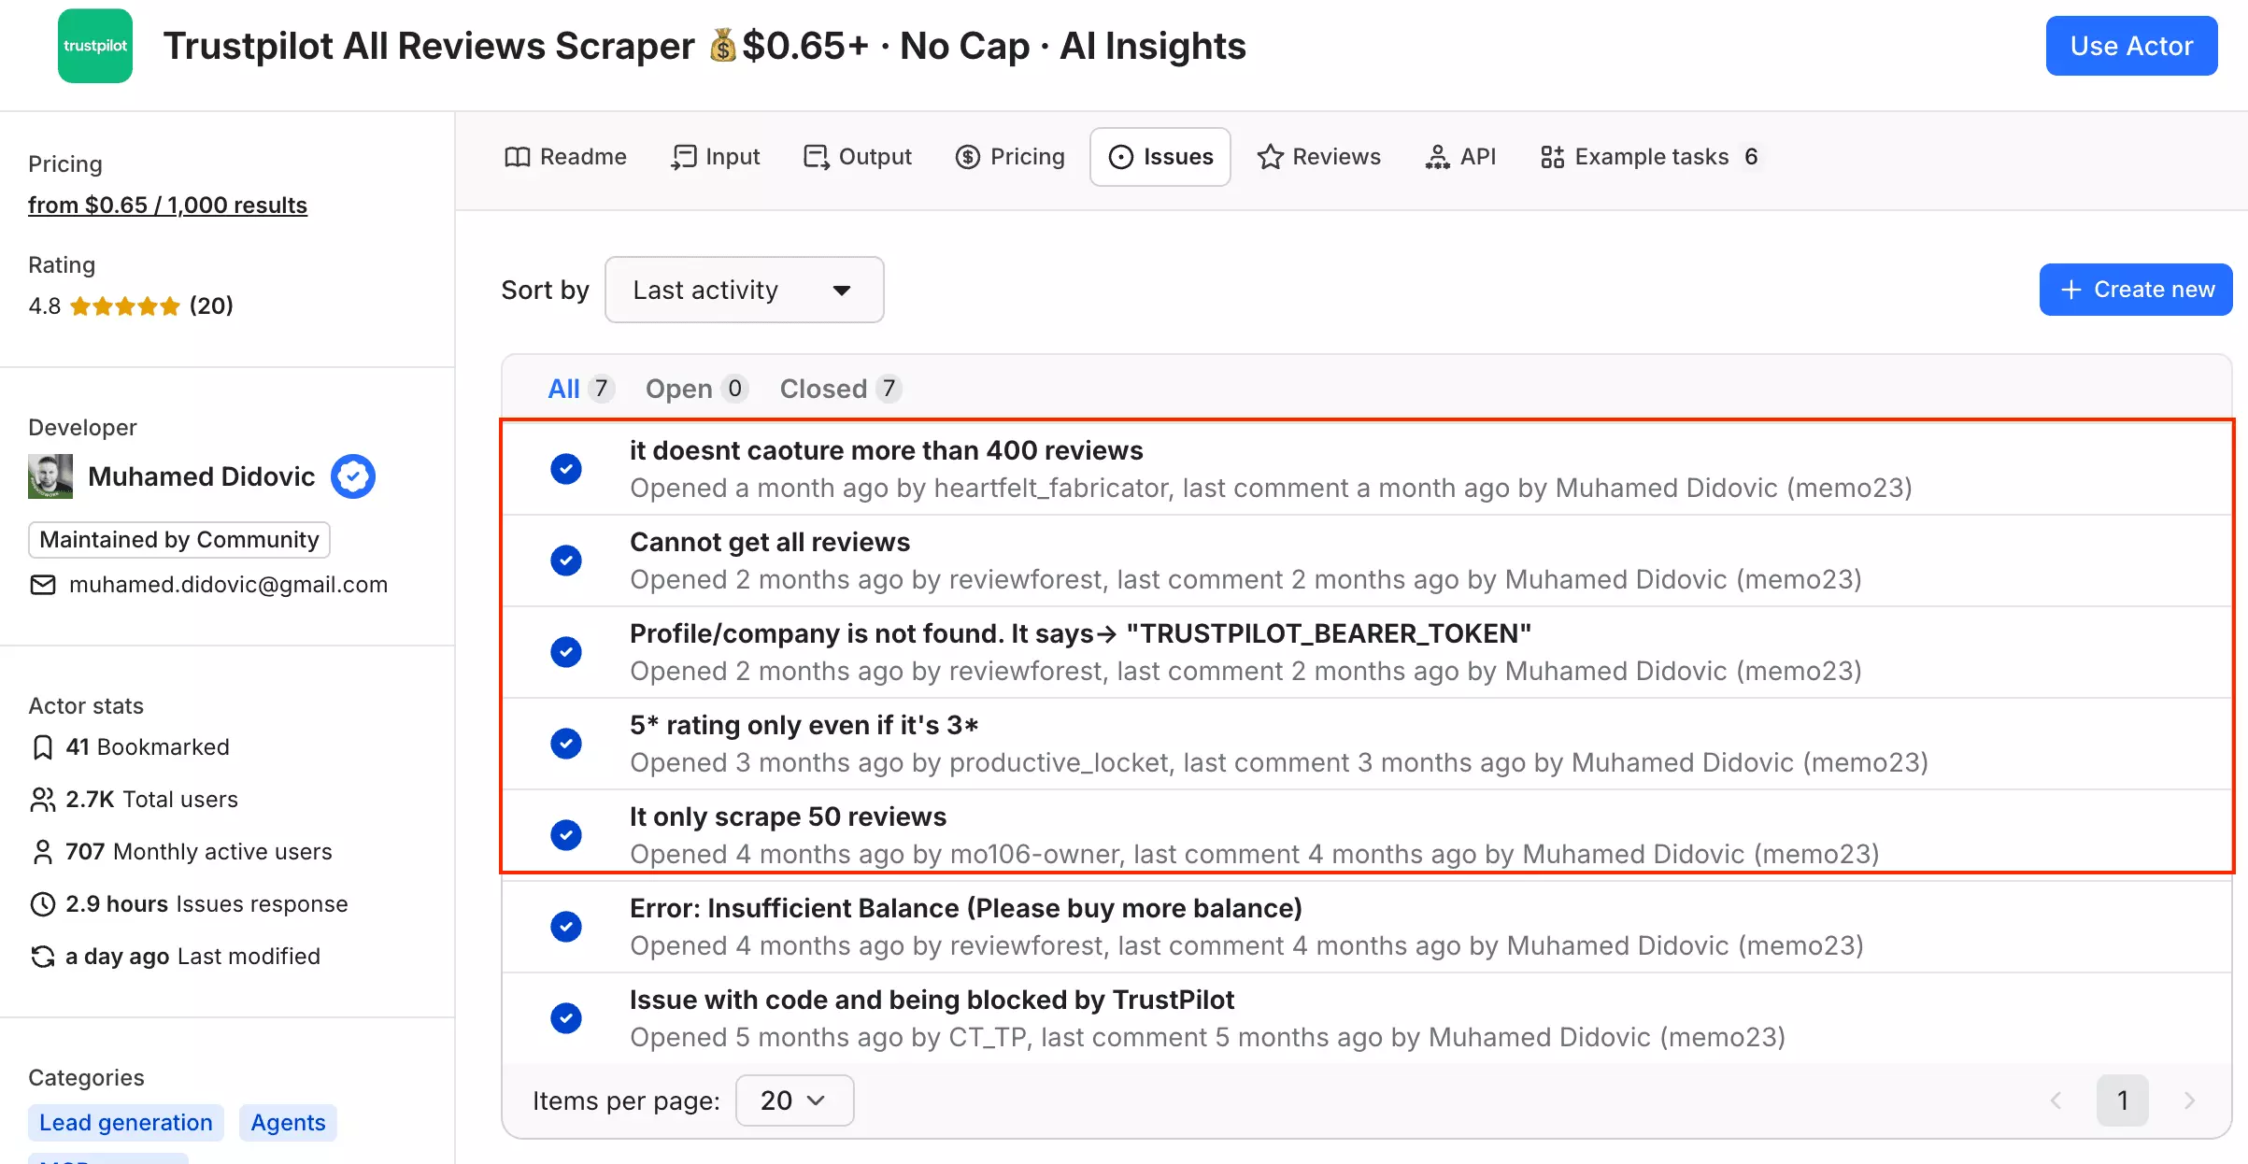The width and height of the screenshot is (2248, 1164).
Task: Click the Input tab arrow-box icon
Action: click(684, 157)
